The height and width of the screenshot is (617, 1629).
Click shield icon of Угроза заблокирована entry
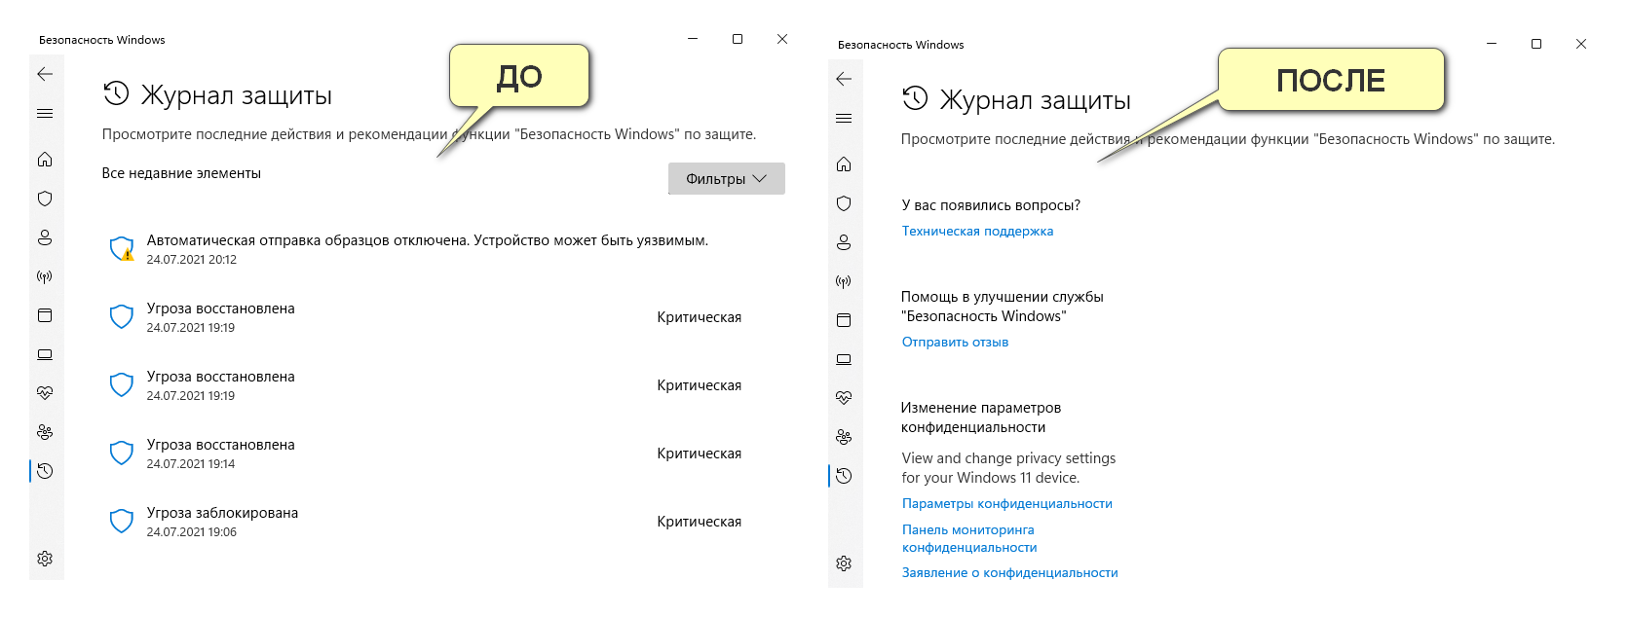(122, 521)
